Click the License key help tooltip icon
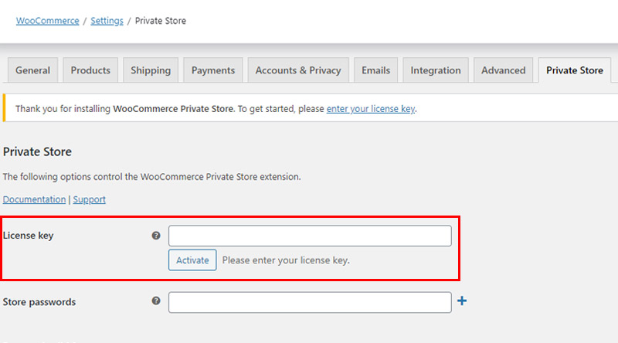Screen dimensions: 618x343 (156, 236)
